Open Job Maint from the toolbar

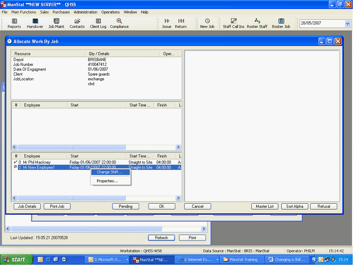(56, 23)
